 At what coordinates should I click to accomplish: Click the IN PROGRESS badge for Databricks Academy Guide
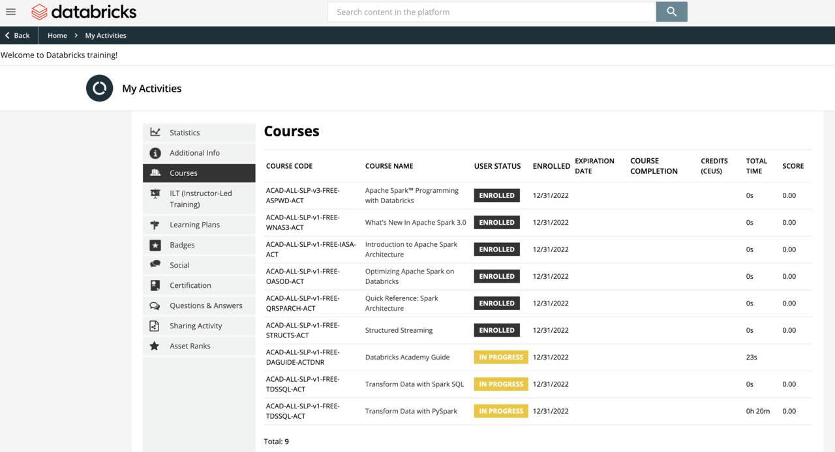click(500, 357)
